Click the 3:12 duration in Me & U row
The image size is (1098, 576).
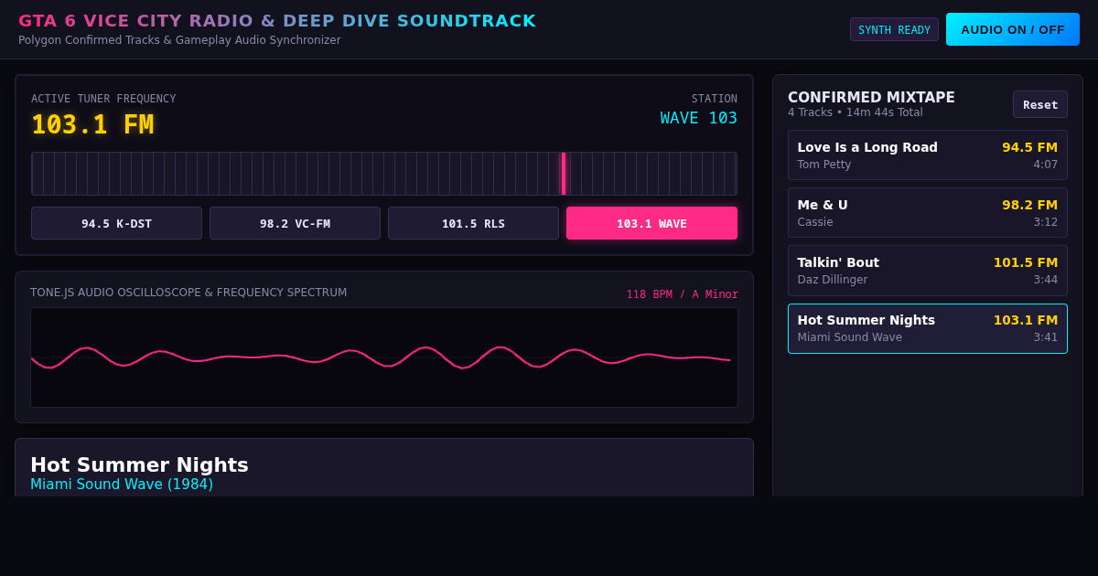click(x=1046, y=222)
